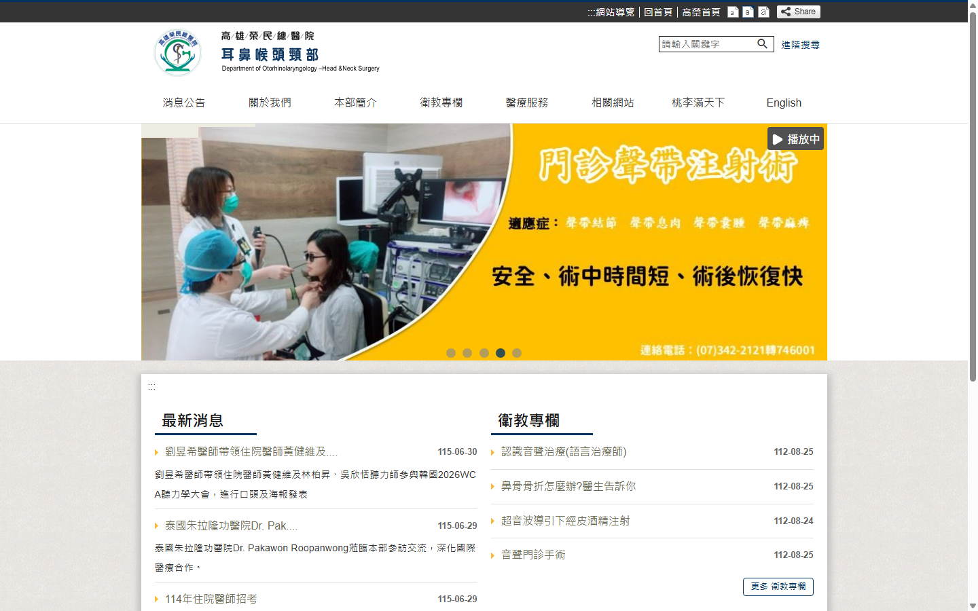
Task: Open news item 泰國朱拉隆功醫院Dr. Pak
Action: tap(231, 525)
